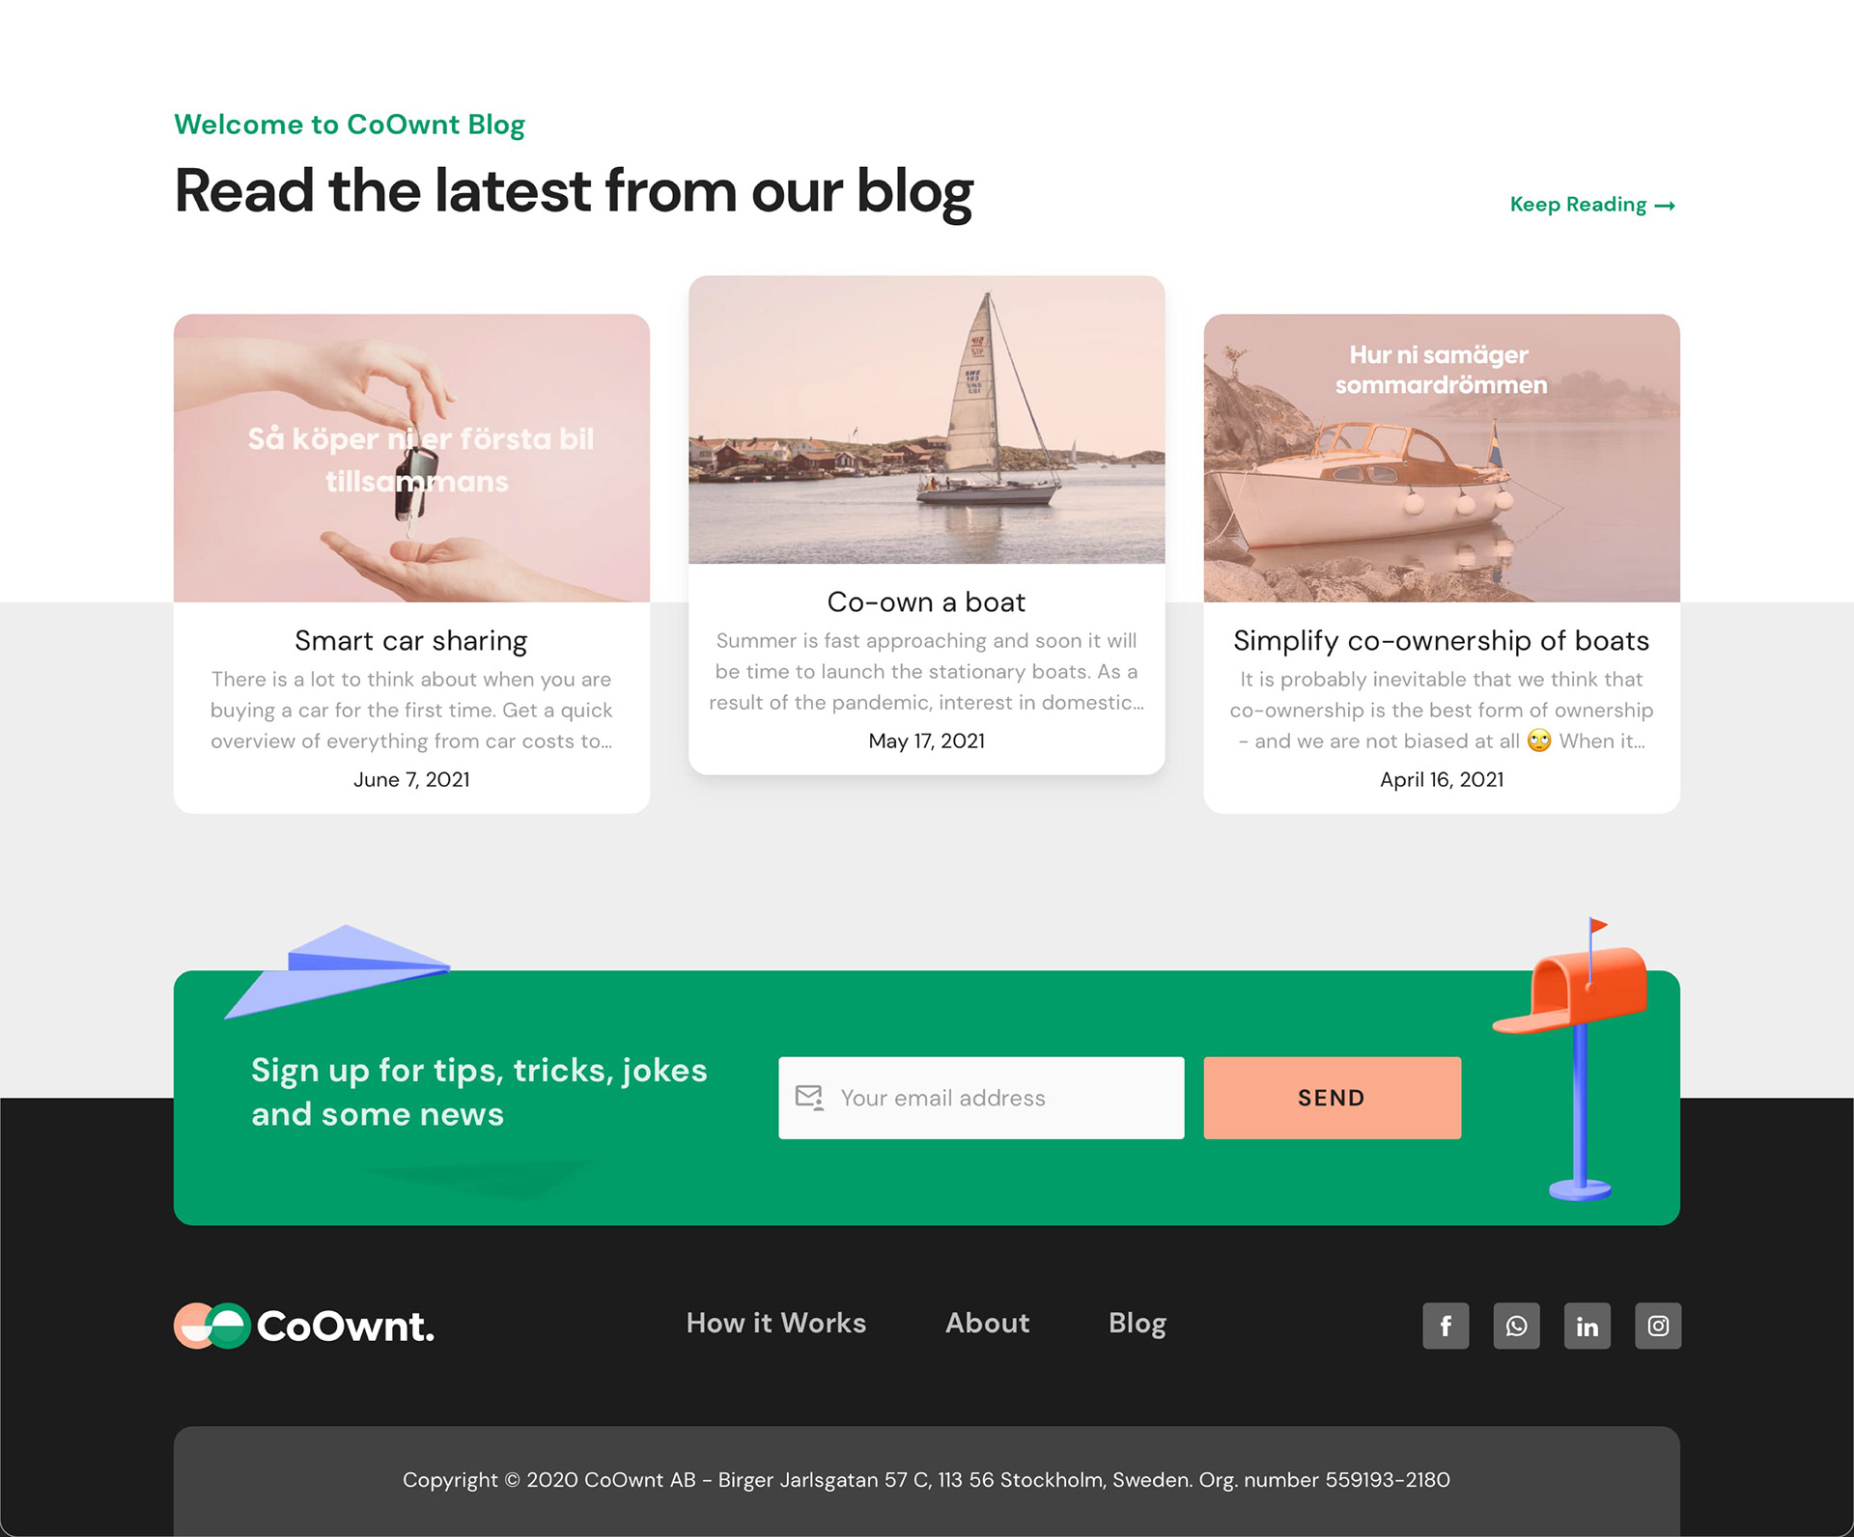This screenshot has width=1854, height=1537.
Task: Click the CoOwnt logo in footer
Action: tap(304, 1326)
